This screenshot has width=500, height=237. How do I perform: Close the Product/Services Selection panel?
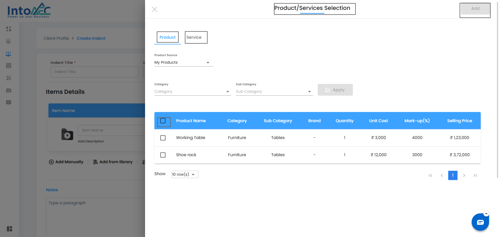[x=154, y=9]
